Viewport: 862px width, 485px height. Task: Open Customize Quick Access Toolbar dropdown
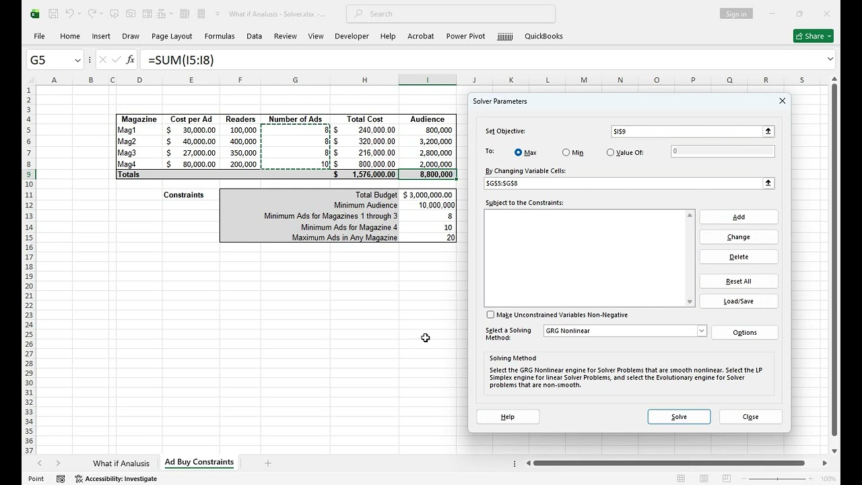pos(217,13)
